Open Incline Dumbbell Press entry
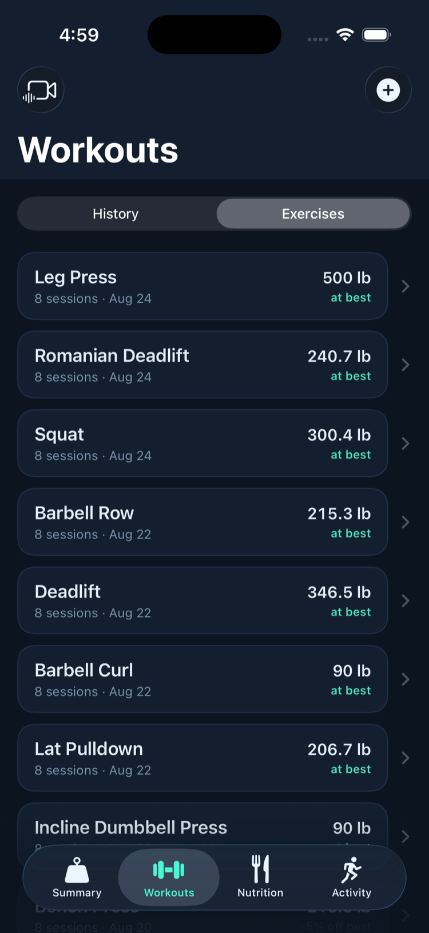Viewport: 429px width, 933px height. 202,824
